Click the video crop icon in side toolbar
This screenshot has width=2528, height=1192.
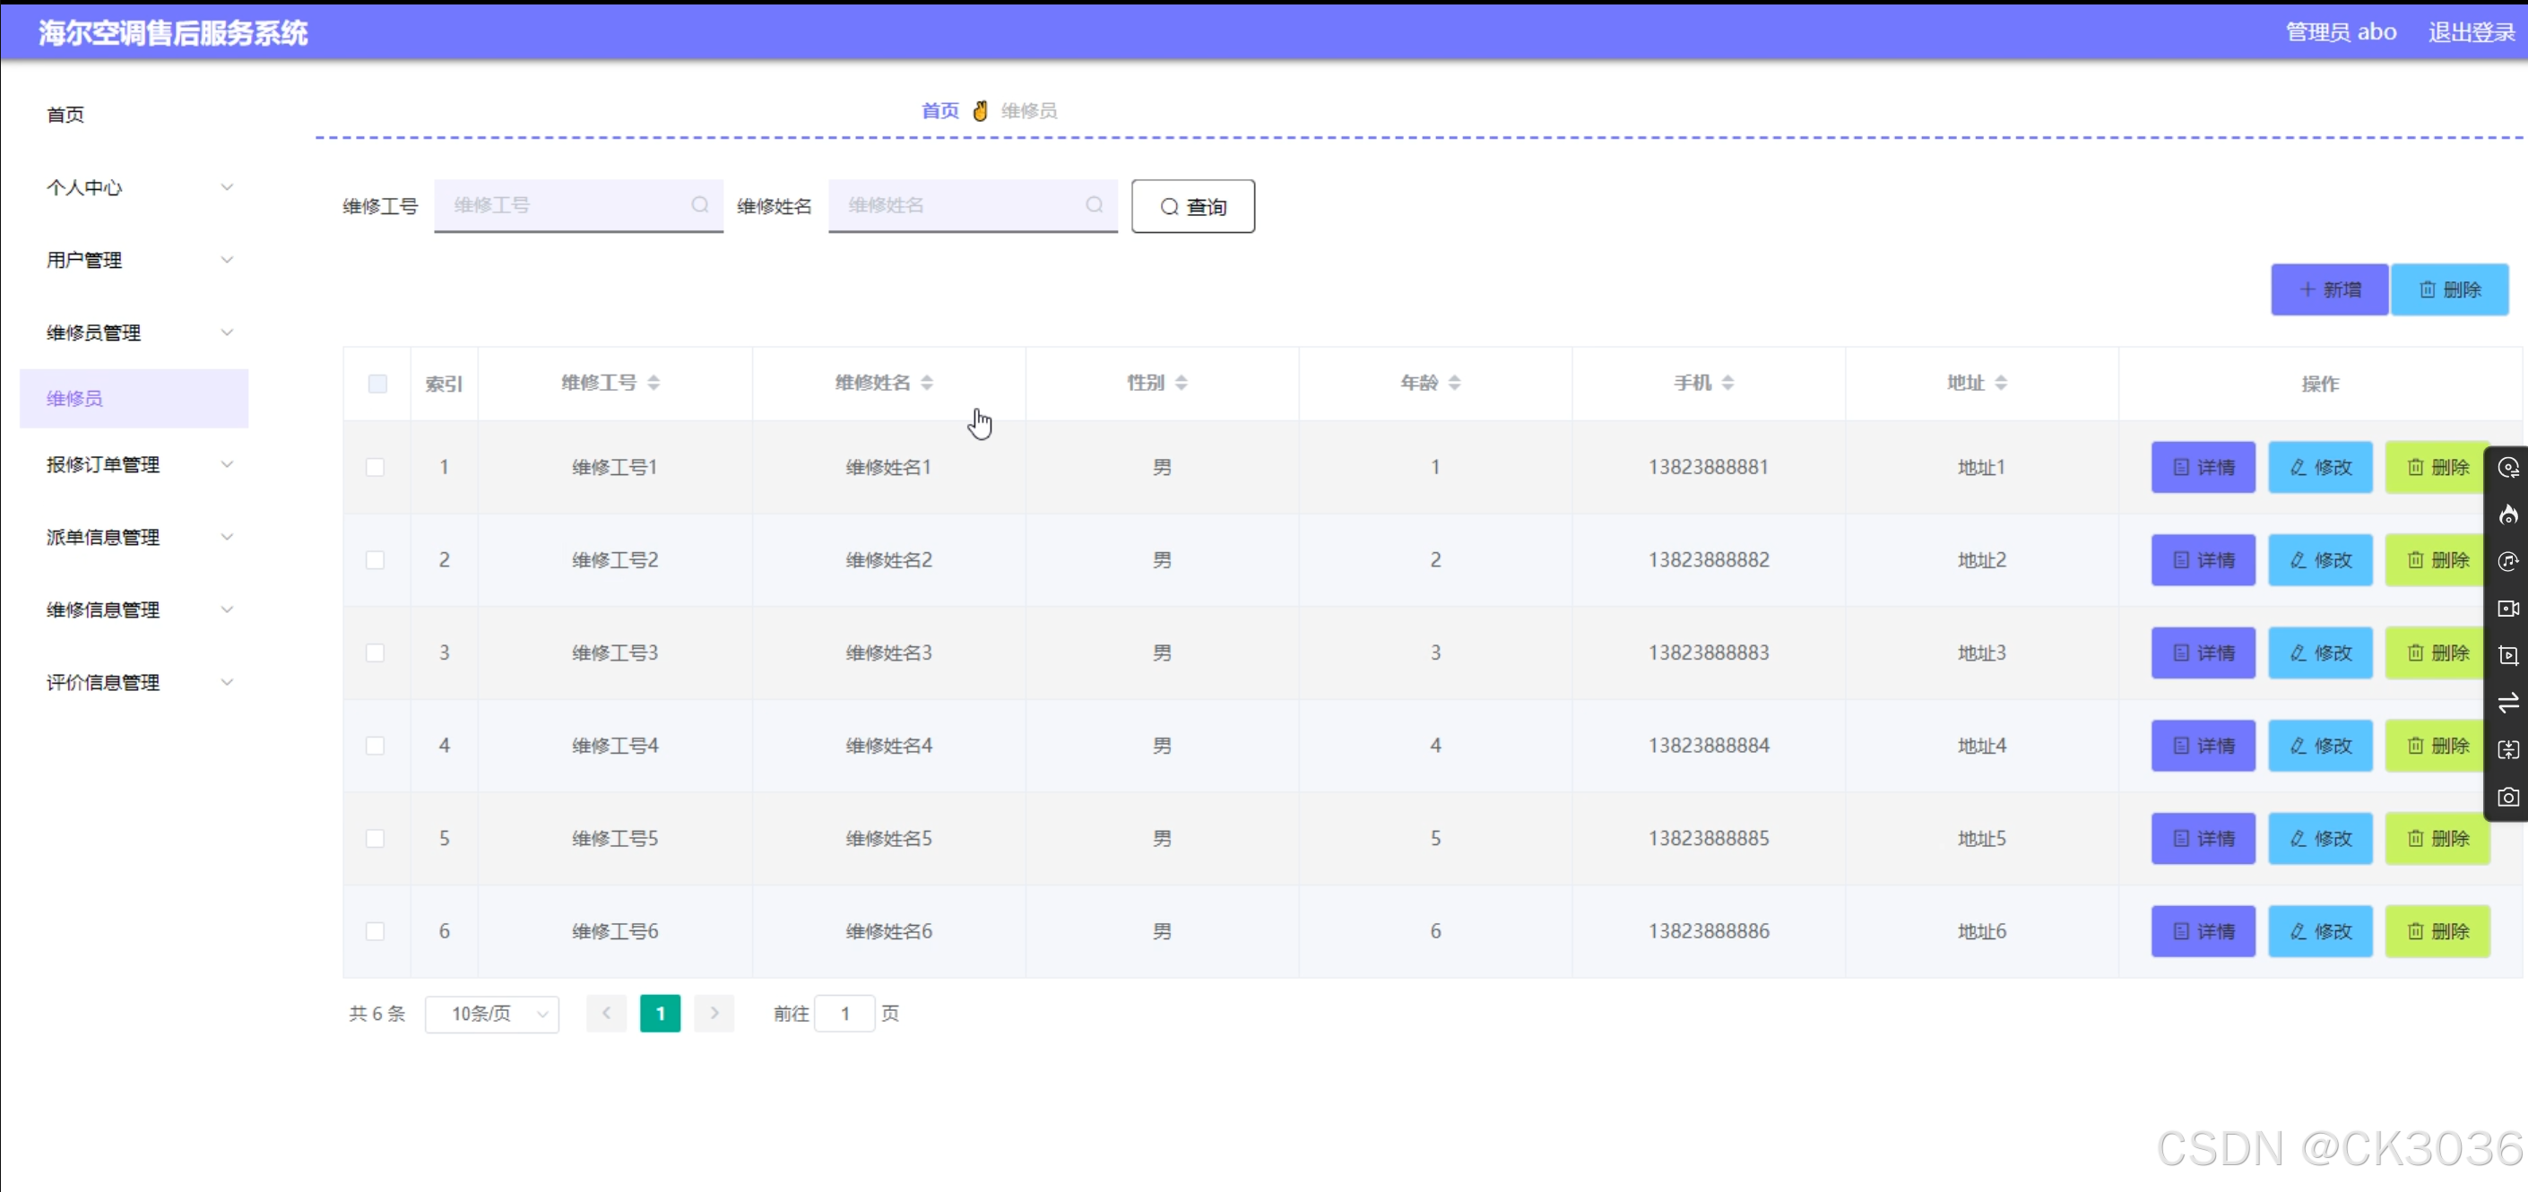coord(2507,655)
